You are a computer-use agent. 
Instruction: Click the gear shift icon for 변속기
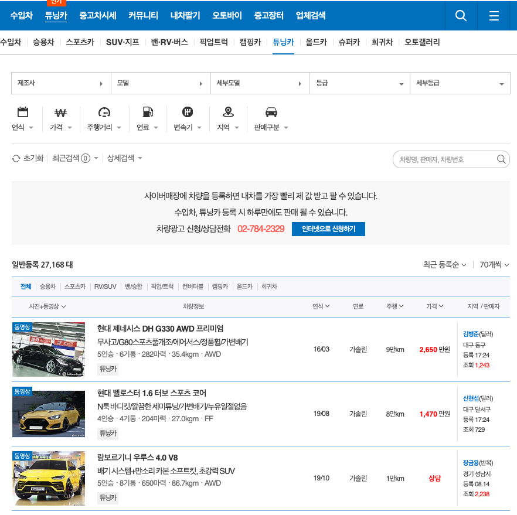[x=188, y=112]
